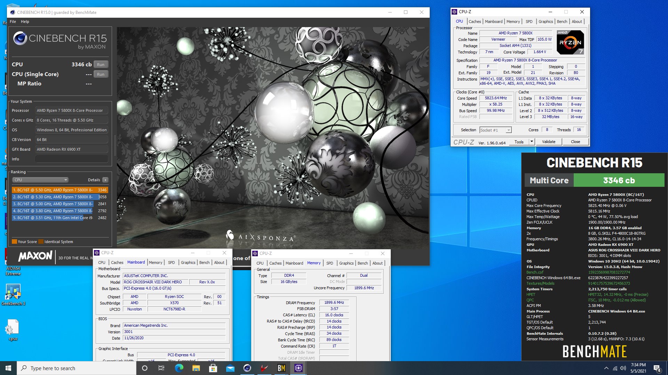Open Microsoft Store taskbar icon

[x=213, y=368]
